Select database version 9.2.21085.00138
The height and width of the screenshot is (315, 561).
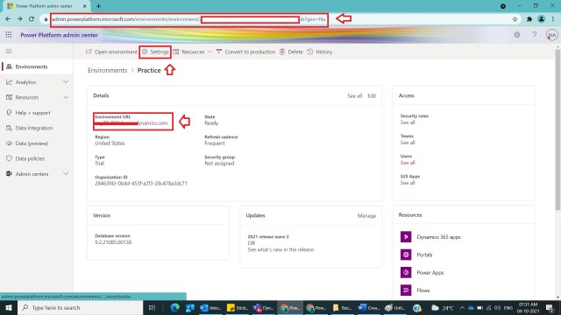coord(113,242)
